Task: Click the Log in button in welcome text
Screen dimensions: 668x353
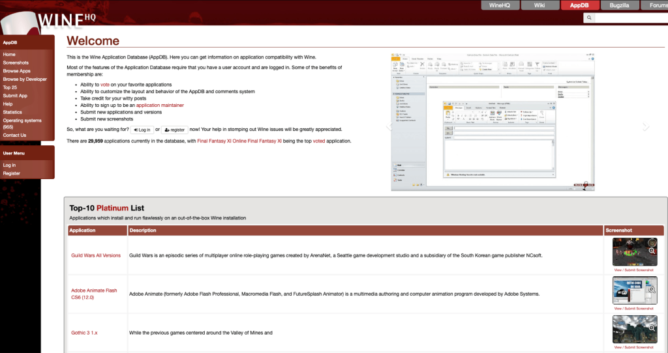Action: [142, 130]
